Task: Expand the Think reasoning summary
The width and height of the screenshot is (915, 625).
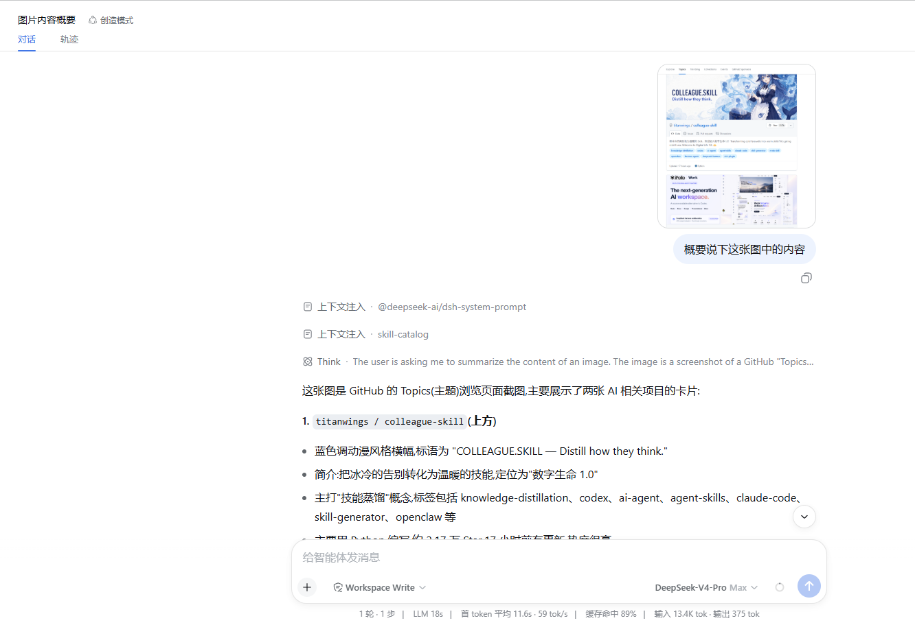Action: click(x=558, y=362)
